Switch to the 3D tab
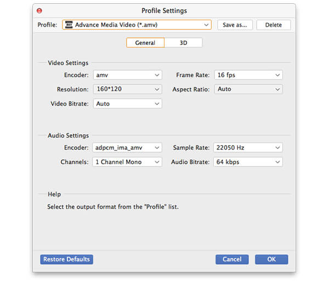The width and height of the screenshot is (329, 281). [183, 43]
